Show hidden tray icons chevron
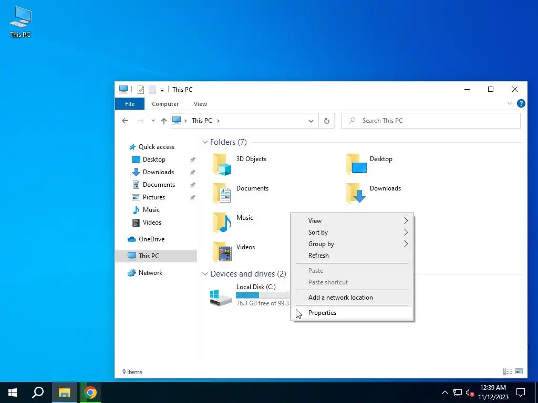Image resolution: width=538 pixels, height=403 pixels. 444,393
